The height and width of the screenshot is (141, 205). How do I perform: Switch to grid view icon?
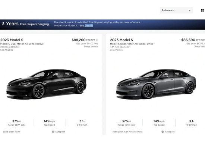click(202, 10)
